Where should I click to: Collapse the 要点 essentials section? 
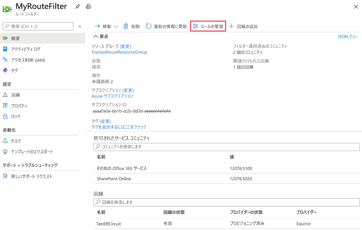101,36
